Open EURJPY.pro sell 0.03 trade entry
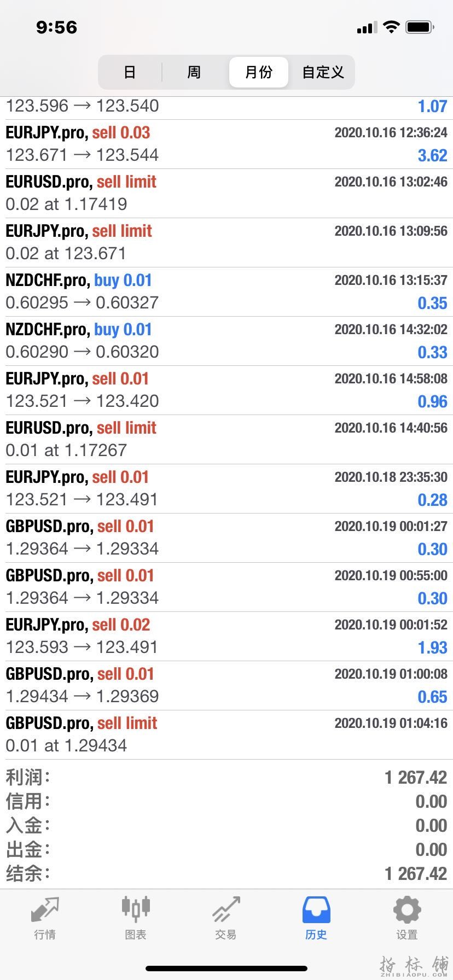The image size is (453, 980). tap(226, 144)
